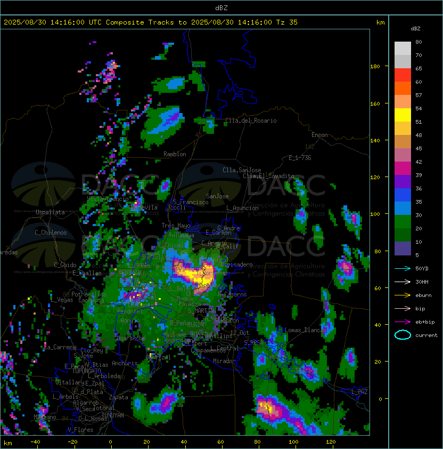Click the 'E_Challao' place label
Viewport: 443px width, 449px height.
tap(87, 273)
